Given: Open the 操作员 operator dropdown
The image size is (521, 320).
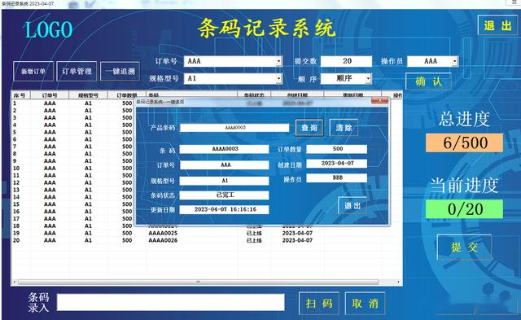Looking at the screenshot, I should pos(455,61).
